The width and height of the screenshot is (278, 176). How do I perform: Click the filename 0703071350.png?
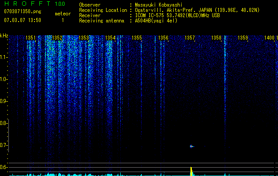23,11
